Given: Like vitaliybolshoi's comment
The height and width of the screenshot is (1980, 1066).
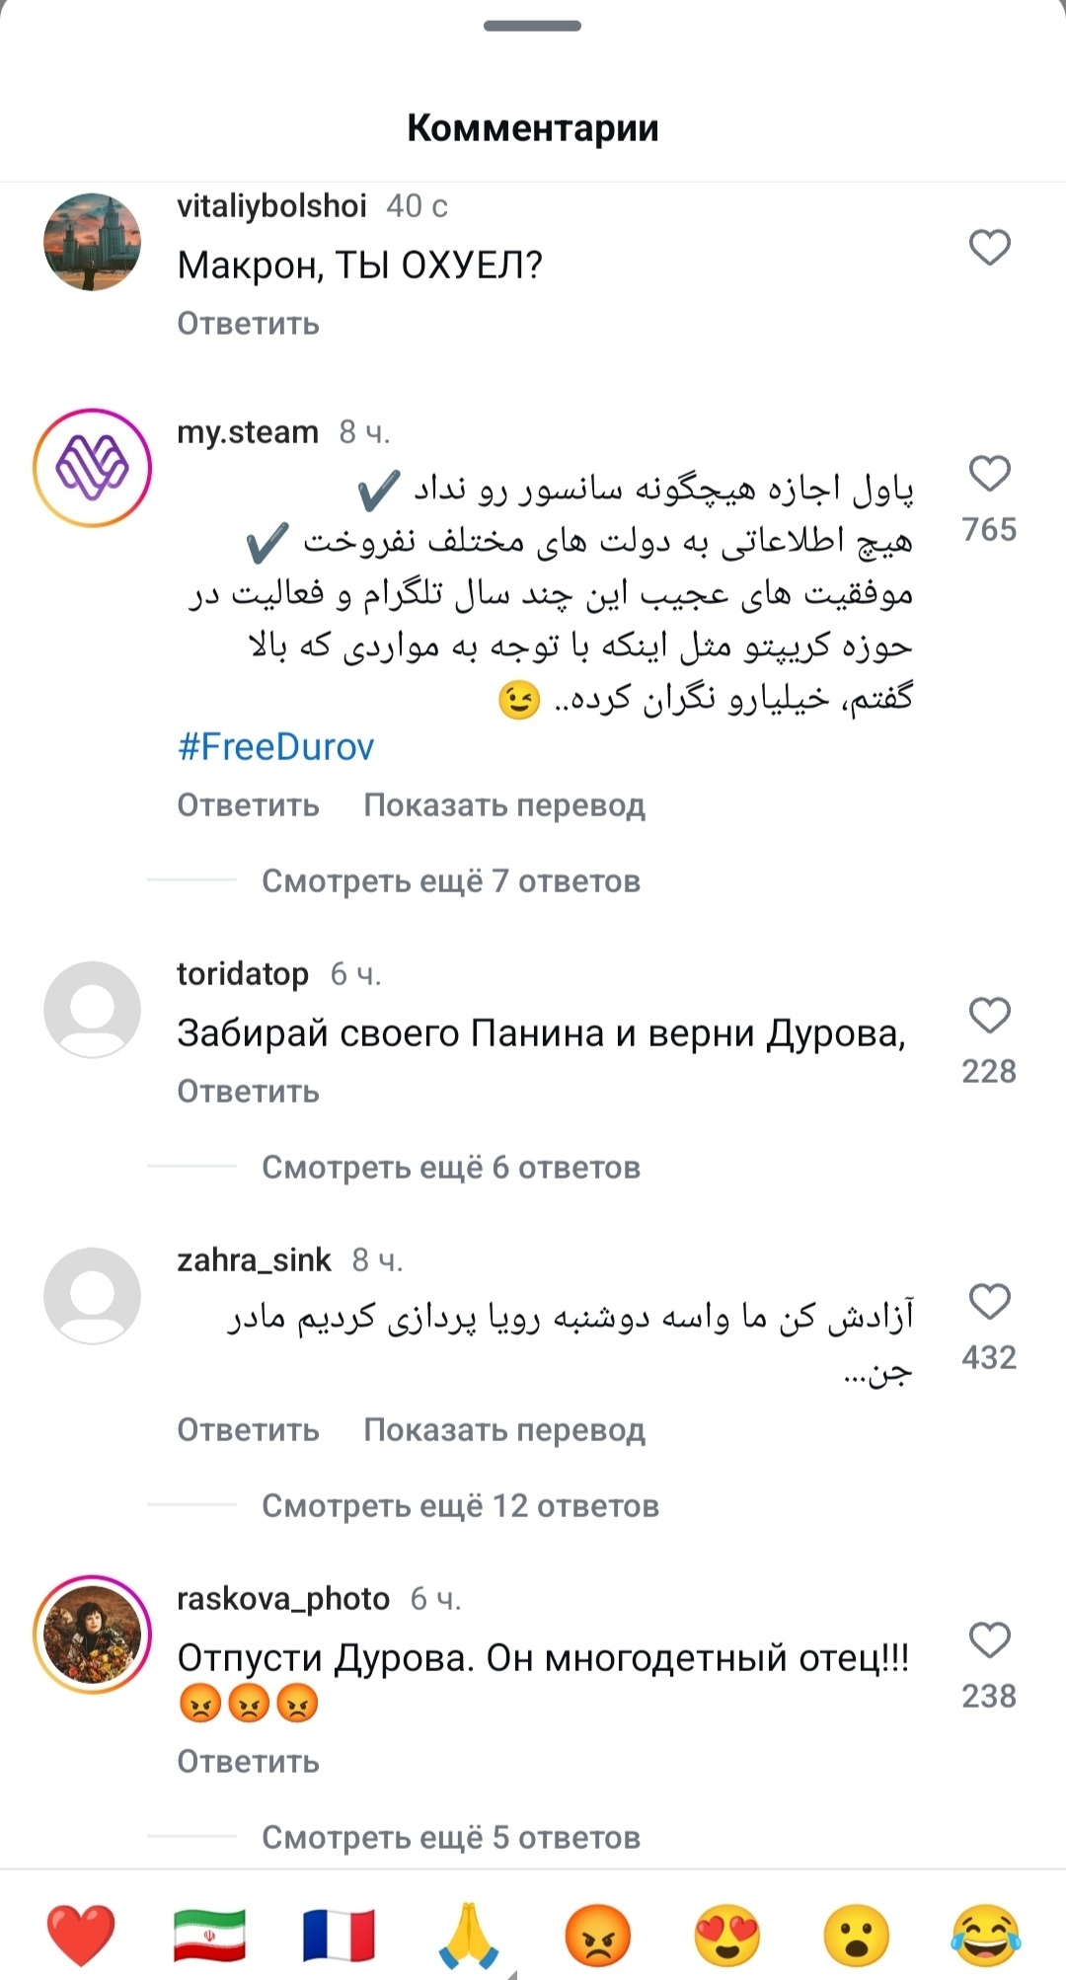Looking at the screenshot, I should coord(989,247).
